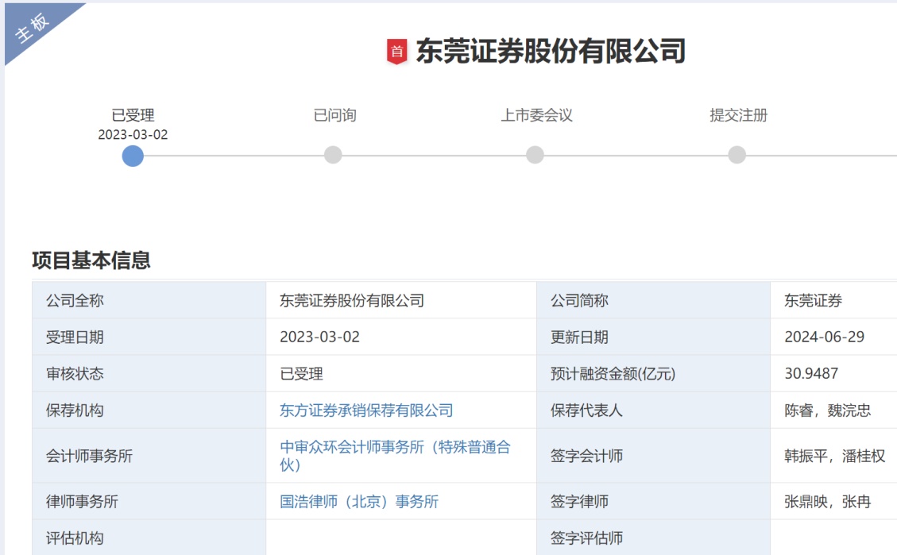The image size is (897, 555).
Task: Click the 律师事务所 field label
Action: point(82,502)
